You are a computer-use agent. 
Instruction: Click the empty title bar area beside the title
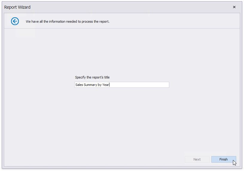120,7
